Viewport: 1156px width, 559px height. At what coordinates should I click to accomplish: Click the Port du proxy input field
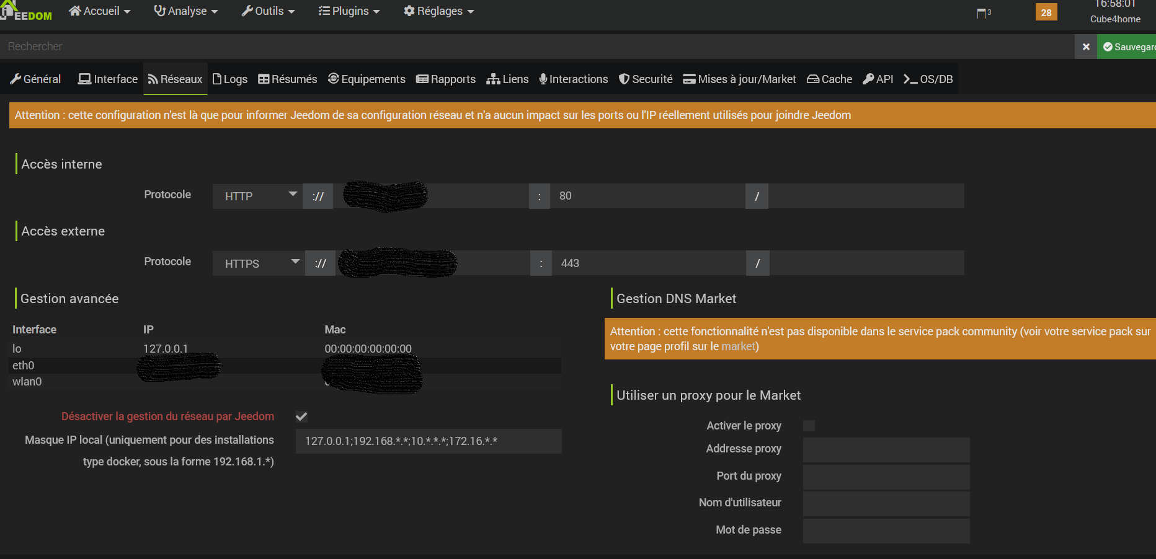pos(886,477)
